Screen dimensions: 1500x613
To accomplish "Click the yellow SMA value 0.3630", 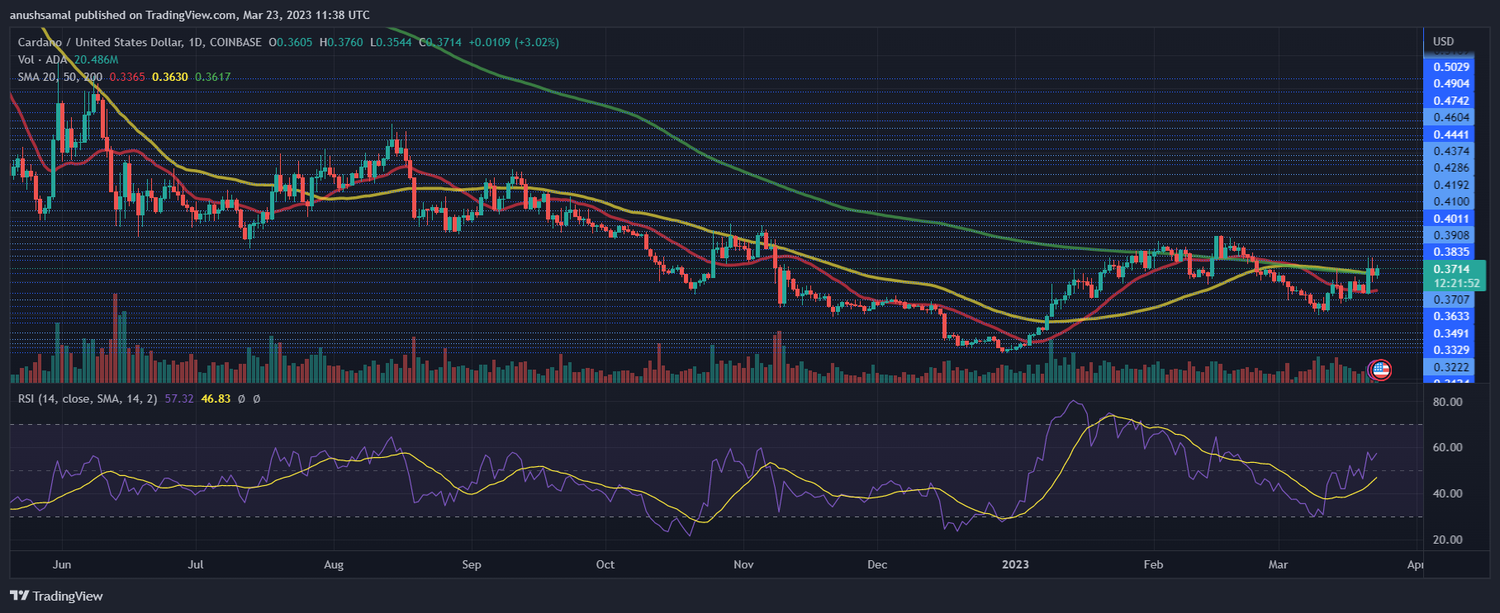I will coord(170,77).
